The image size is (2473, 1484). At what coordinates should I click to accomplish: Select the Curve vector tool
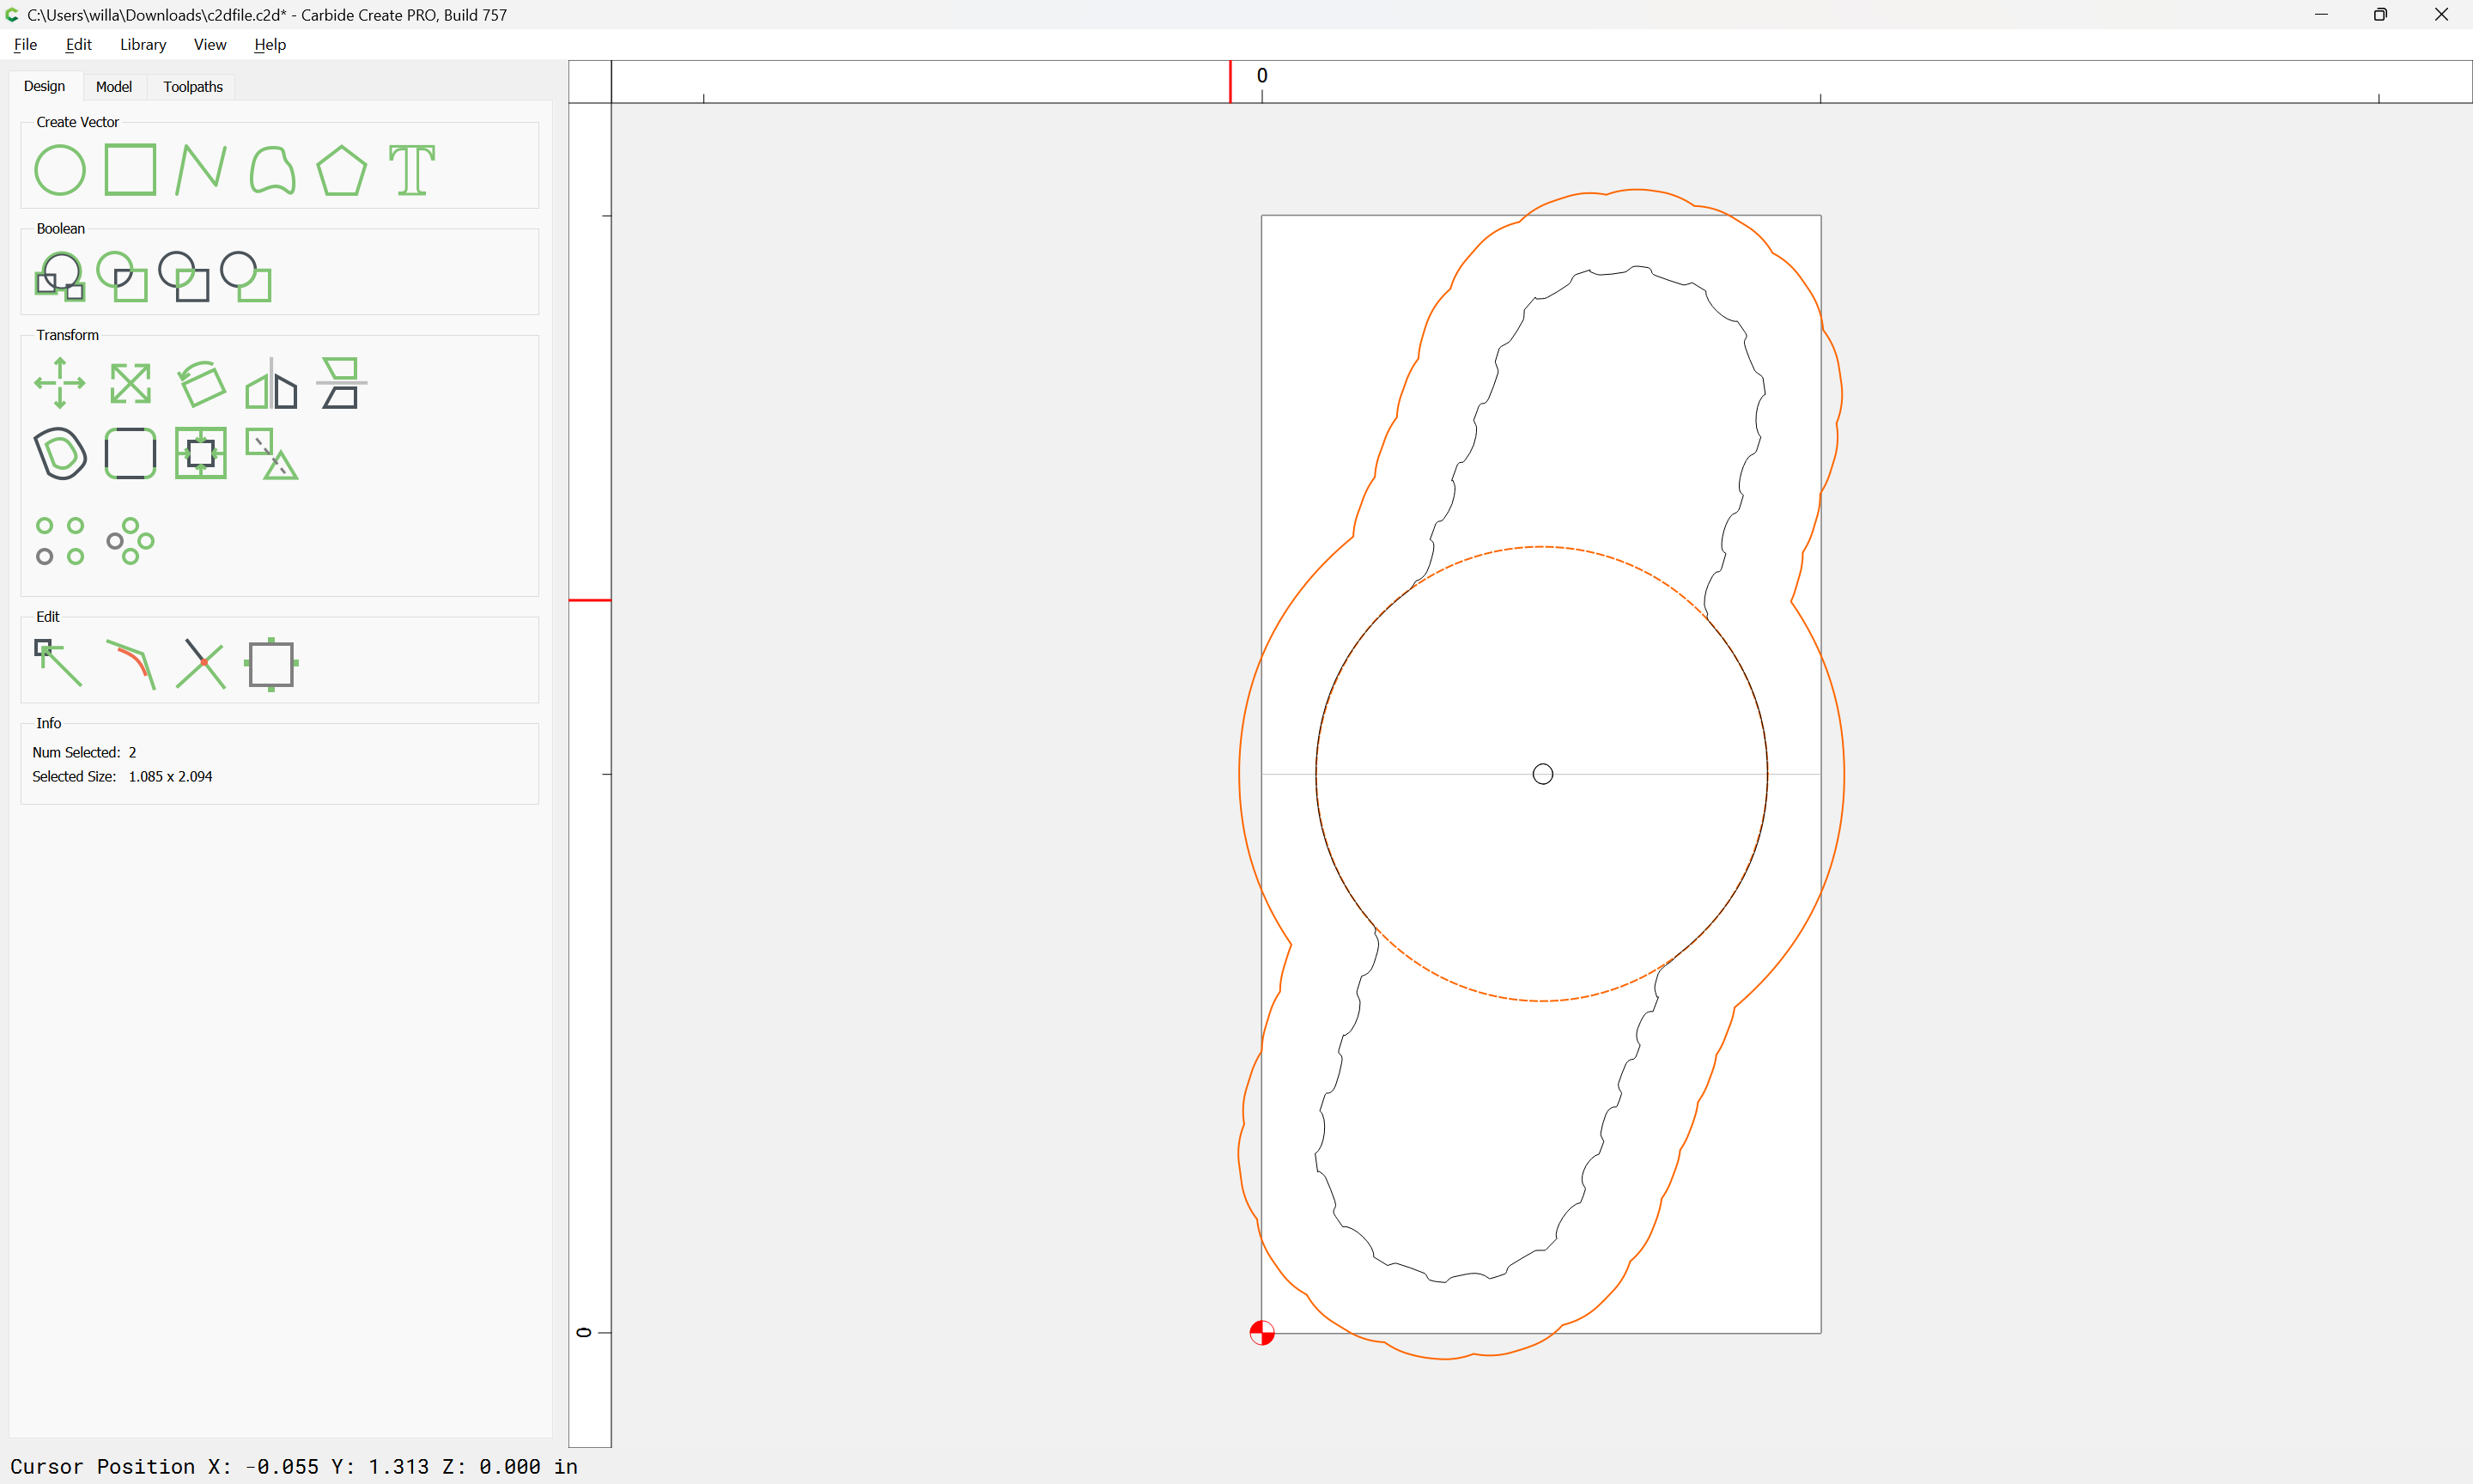point(272,170)
